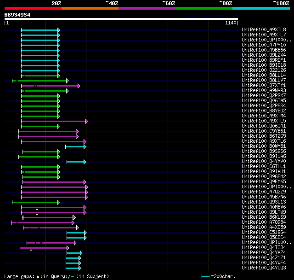The image size is (294, 280).
Task: Click the green alignment bar for B8LLV7
Action: (x=40, y=81)
